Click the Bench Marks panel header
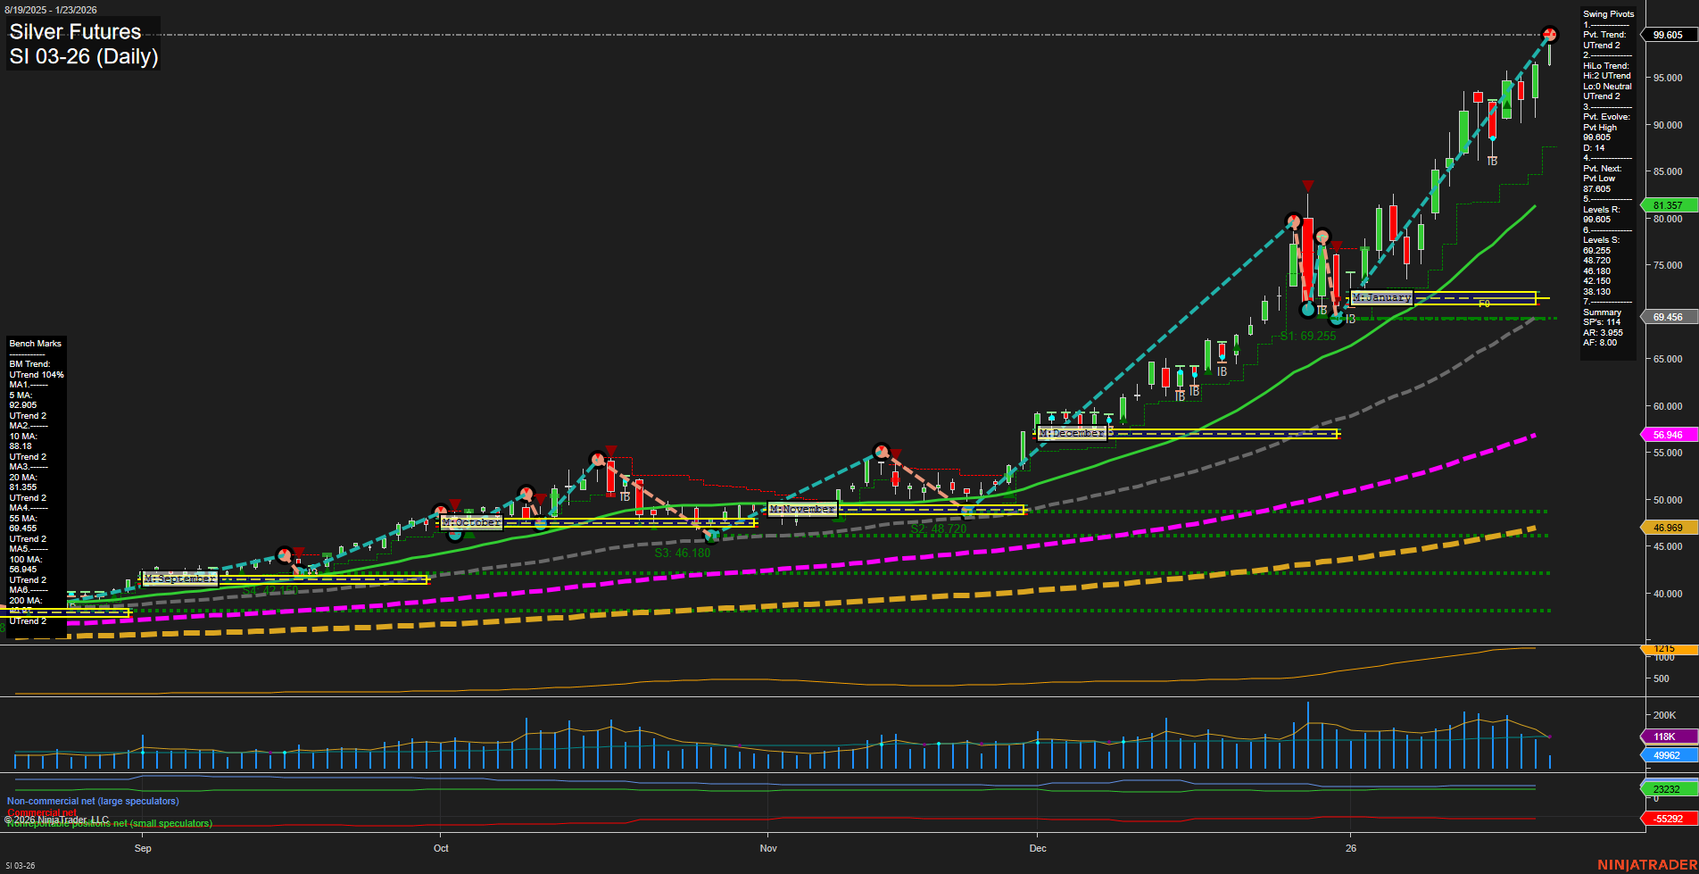Screen dimensions: 1699x874 point(35,343)
